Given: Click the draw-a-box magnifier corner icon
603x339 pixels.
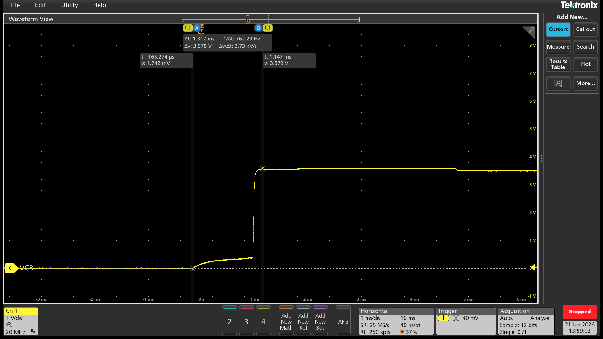Looking at the screenshot, I should 530,31.
